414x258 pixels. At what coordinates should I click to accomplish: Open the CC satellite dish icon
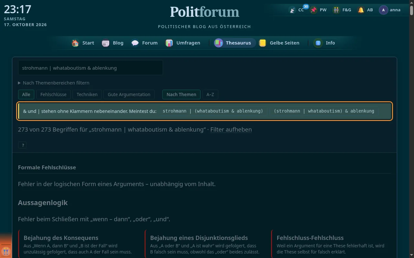[292, 10]
